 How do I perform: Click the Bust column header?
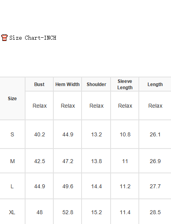[x=39, y=84]
